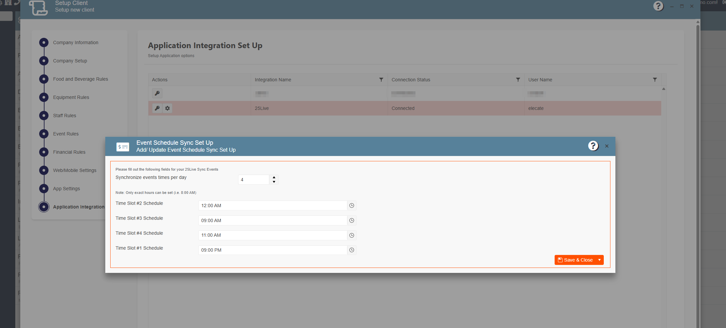Open gear settings for 25Live integration
The width and height of the screenshot is (726, 328).
point(167,108)
